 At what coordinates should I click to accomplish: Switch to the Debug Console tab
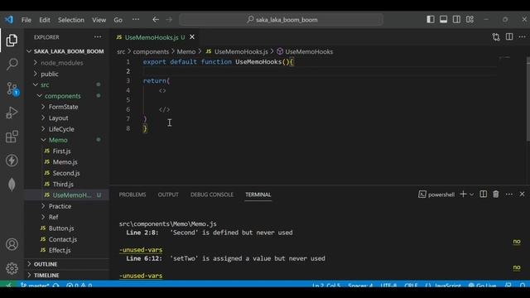click(212, 195)
